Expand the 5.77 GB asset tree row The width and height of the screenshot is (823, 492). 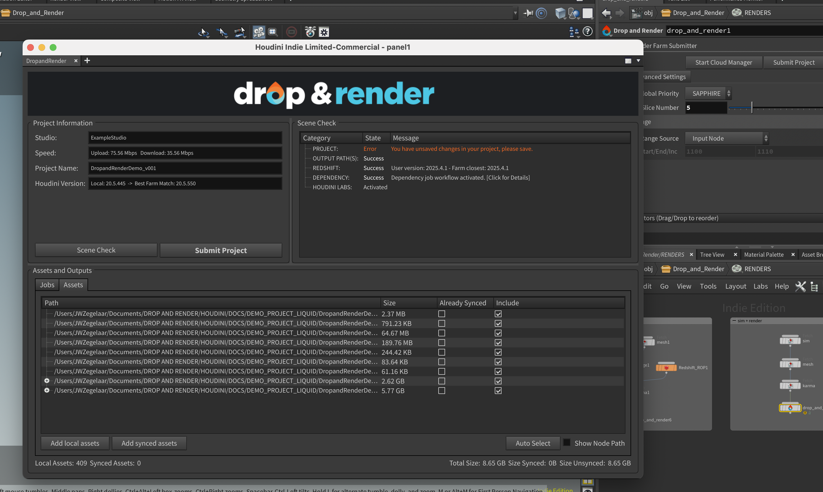pos(47,390)
